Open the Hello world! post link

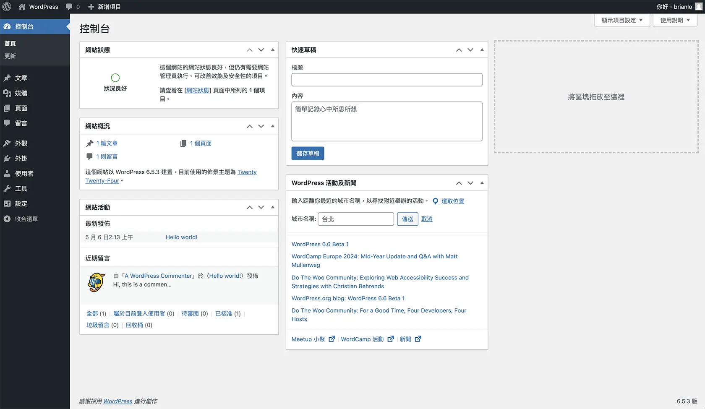pos(181,237)
